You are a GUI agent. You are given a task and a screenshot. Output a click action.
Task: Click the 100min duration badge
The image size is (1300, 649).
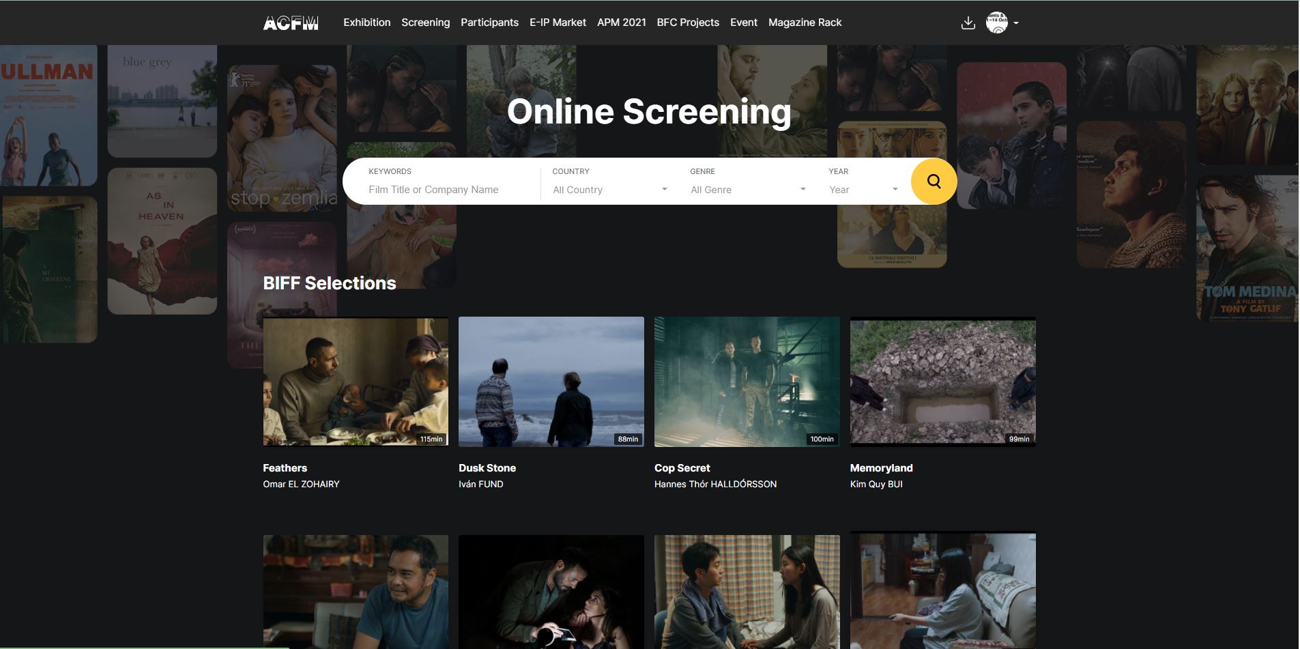[x=822, y=439]
